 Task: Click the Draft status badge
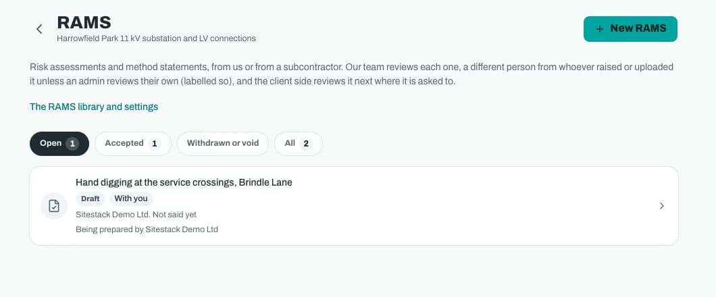(91, 199)
